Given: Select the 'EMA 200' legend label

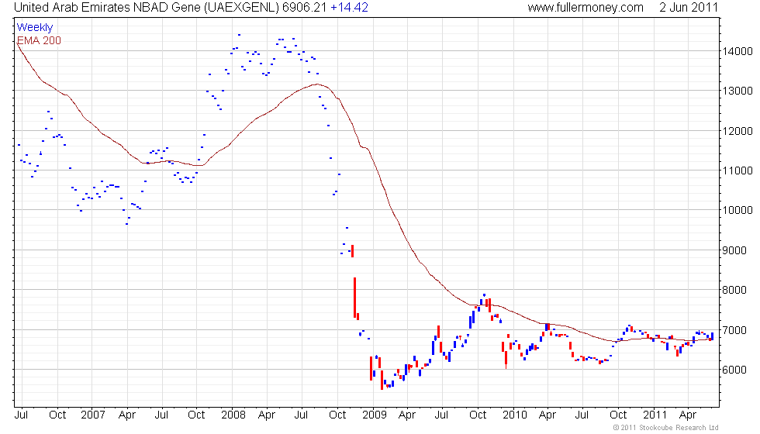Looking at the screenshot, I should click(x=39, y=40).
